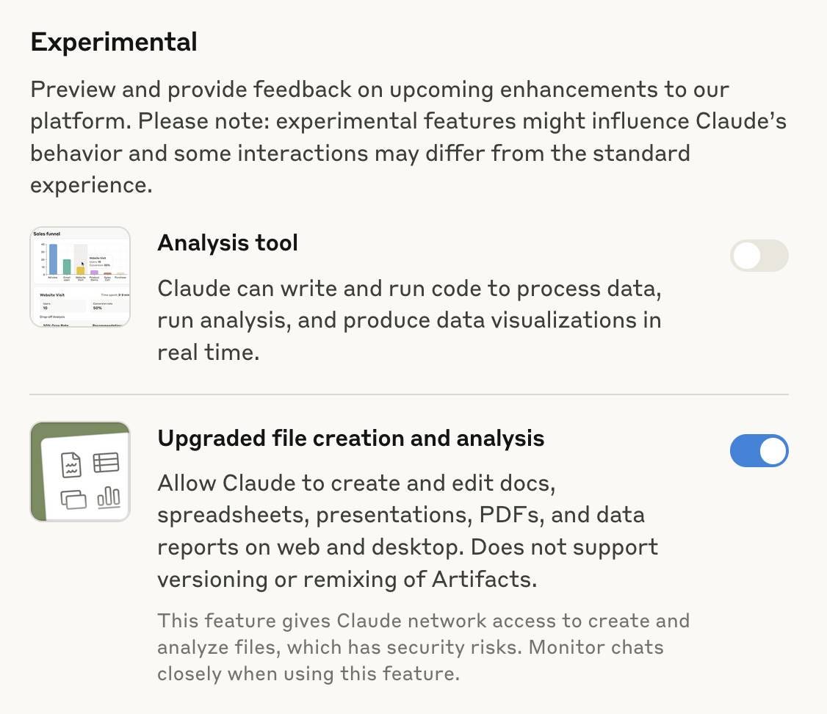Click the spreadsheet table glyph in the green icon
Image resolution: width=827 pixels, height=714 pixels.
click(106, 462)
